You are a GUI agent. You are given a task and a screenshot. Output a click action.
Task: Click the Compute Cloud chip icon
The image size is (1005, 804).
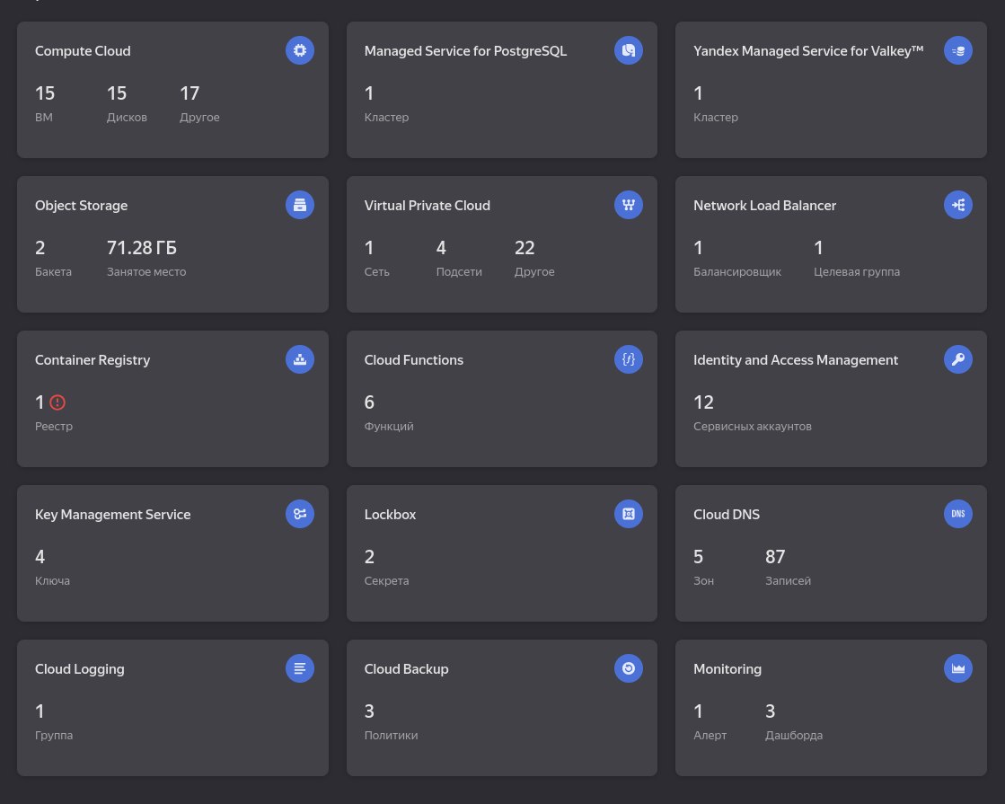click(300, 50)
